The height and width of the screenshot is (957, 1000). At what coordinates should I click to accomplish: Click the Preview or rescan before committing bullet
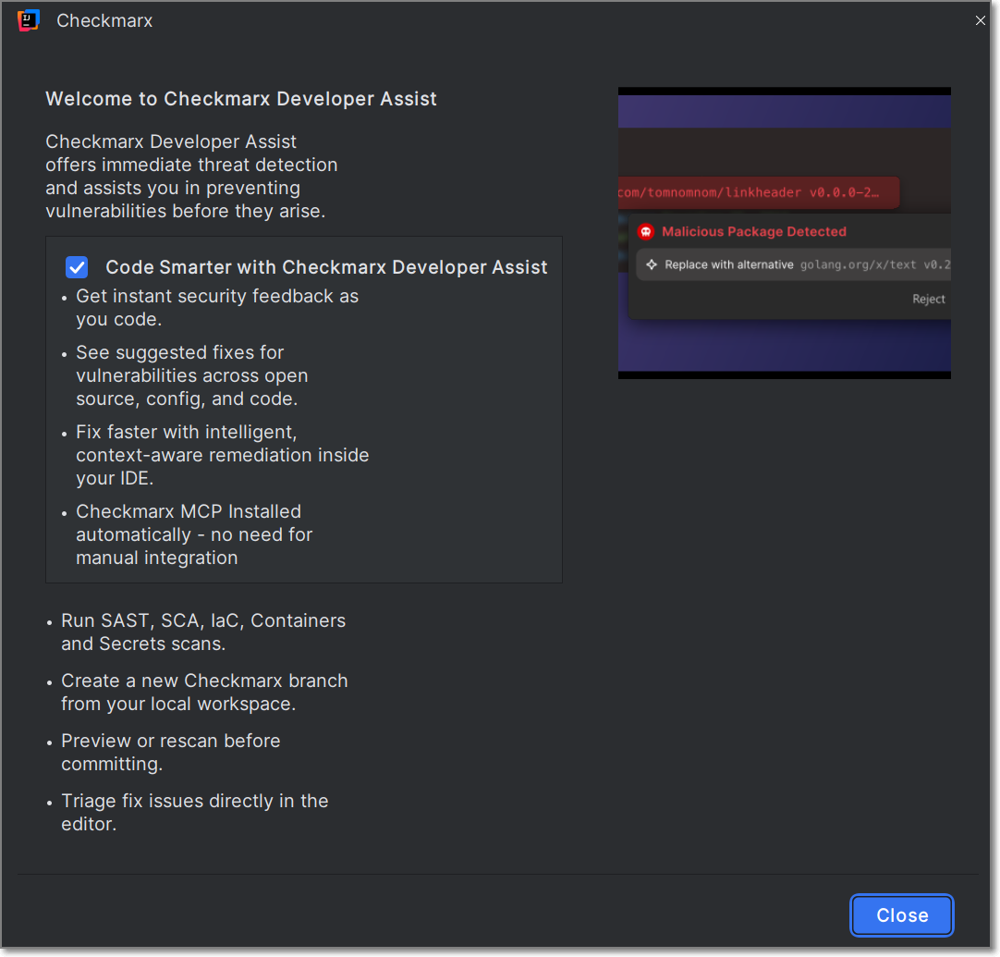171,753
